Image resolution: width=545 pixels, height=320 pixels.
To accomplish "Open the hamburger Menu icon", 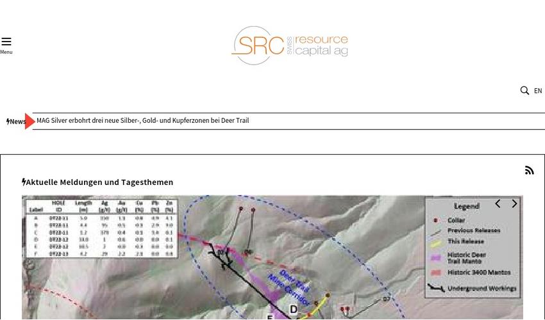I will [x=6, y=42].
